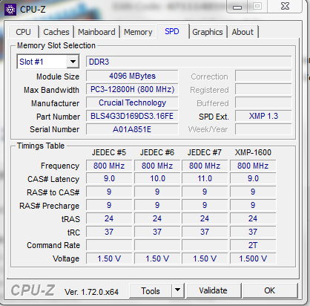Screen dimensions: 310x306
Task: Click the DDR3 memory type field
Action: coord(189,62)
